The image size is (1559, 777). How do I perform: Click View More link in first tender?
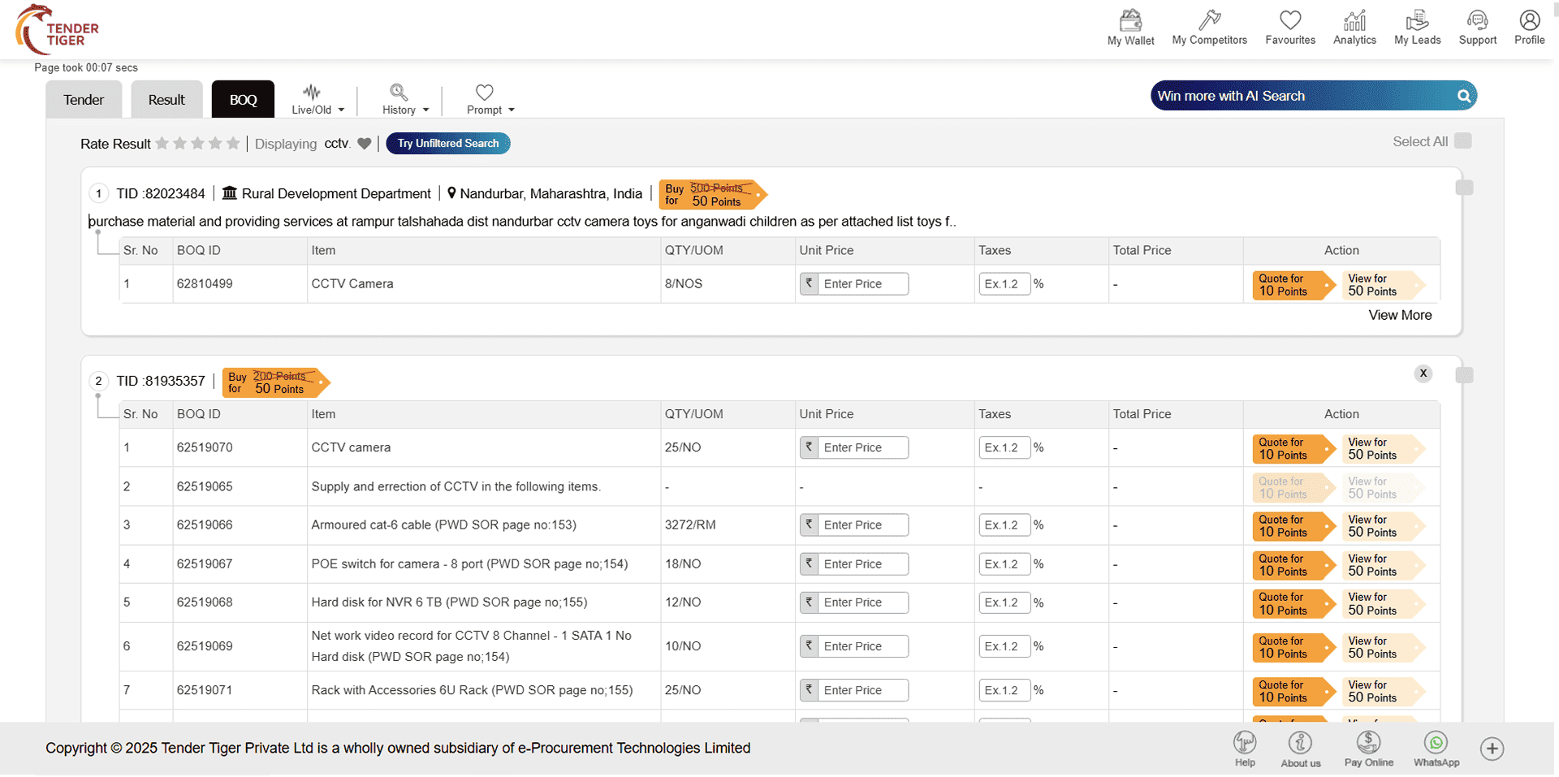[x=1399, y=315]
